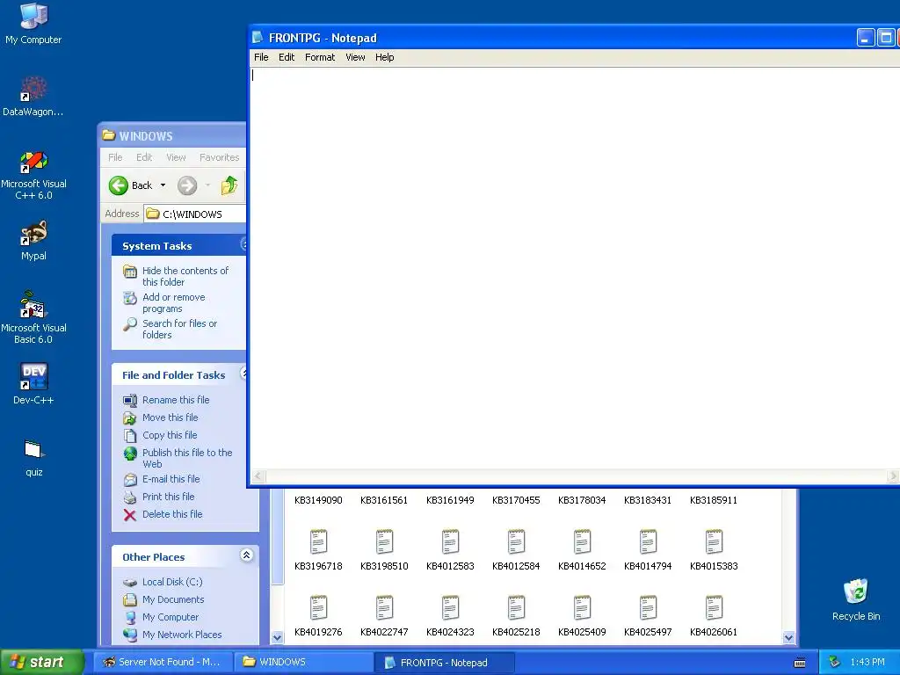The image size is (900, 675).
Task: Open the Back button history dropdown arrow
Action: coord(163,185)
